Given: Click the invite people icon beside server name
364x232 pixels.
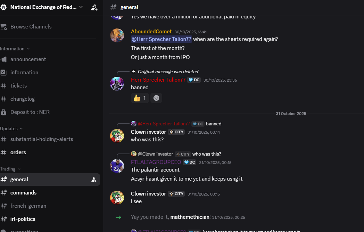Looking at the screenshot, I should [x=94, y=7].
